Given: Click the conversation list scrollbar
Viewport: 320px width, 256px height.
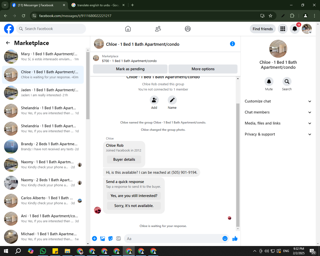Looking at the screenshot, I should pos(88,86).
